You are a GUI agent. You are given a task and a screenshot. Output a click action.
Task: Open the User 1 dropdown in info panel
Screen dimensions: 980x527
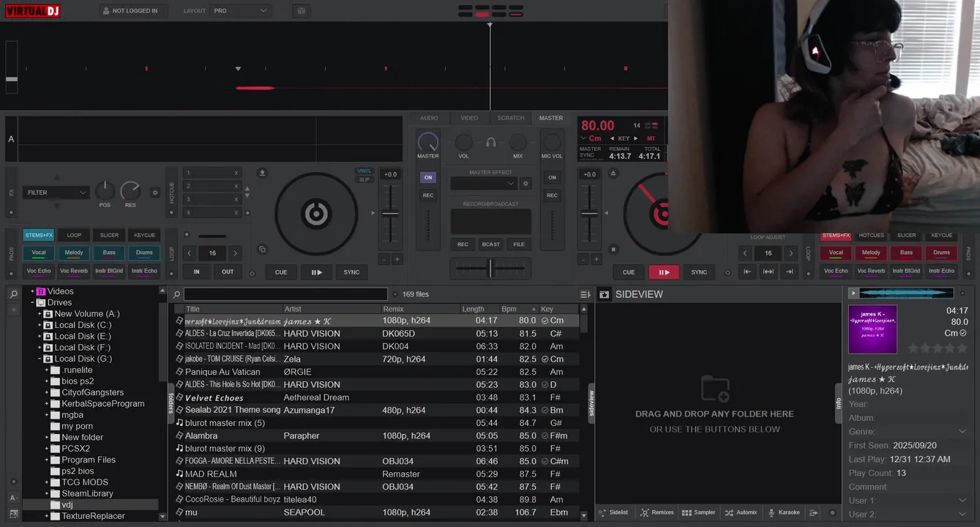pos(962,501)
